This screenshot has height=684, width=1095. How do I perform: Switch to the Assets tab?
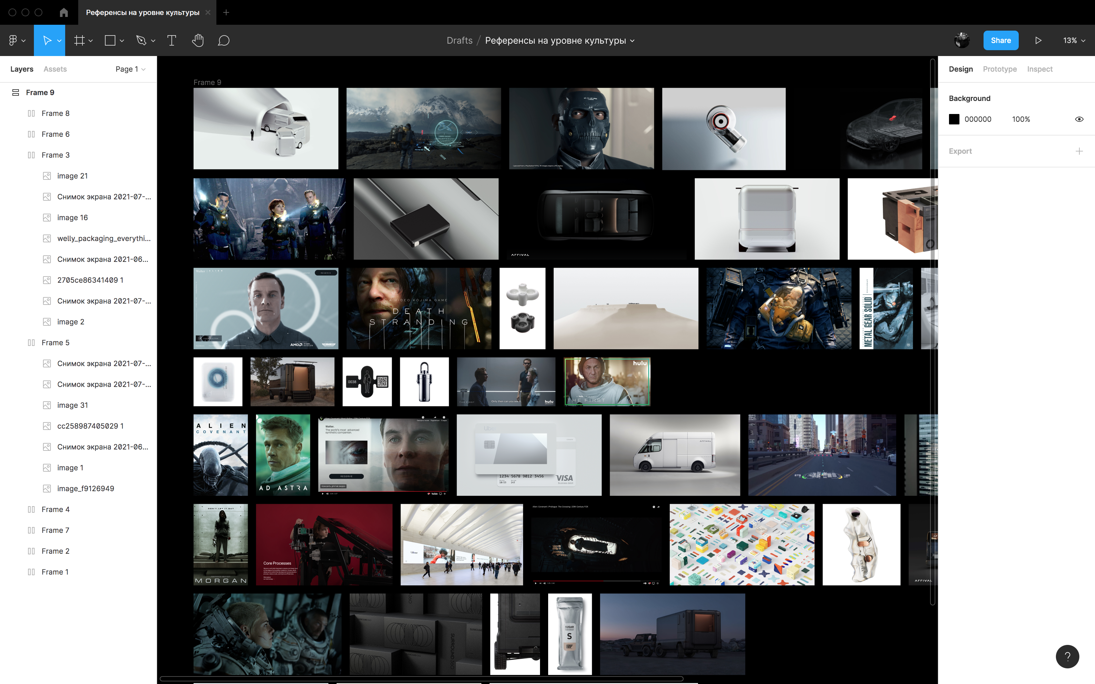pyautogui.click(x=55, y=69)
